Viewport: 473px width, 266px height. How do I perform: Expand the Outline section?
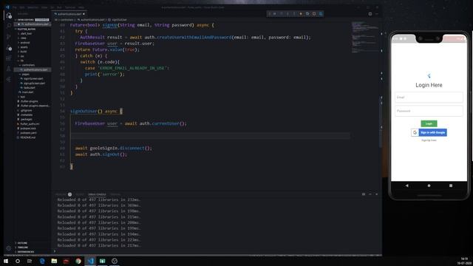[x=22, y=243]
